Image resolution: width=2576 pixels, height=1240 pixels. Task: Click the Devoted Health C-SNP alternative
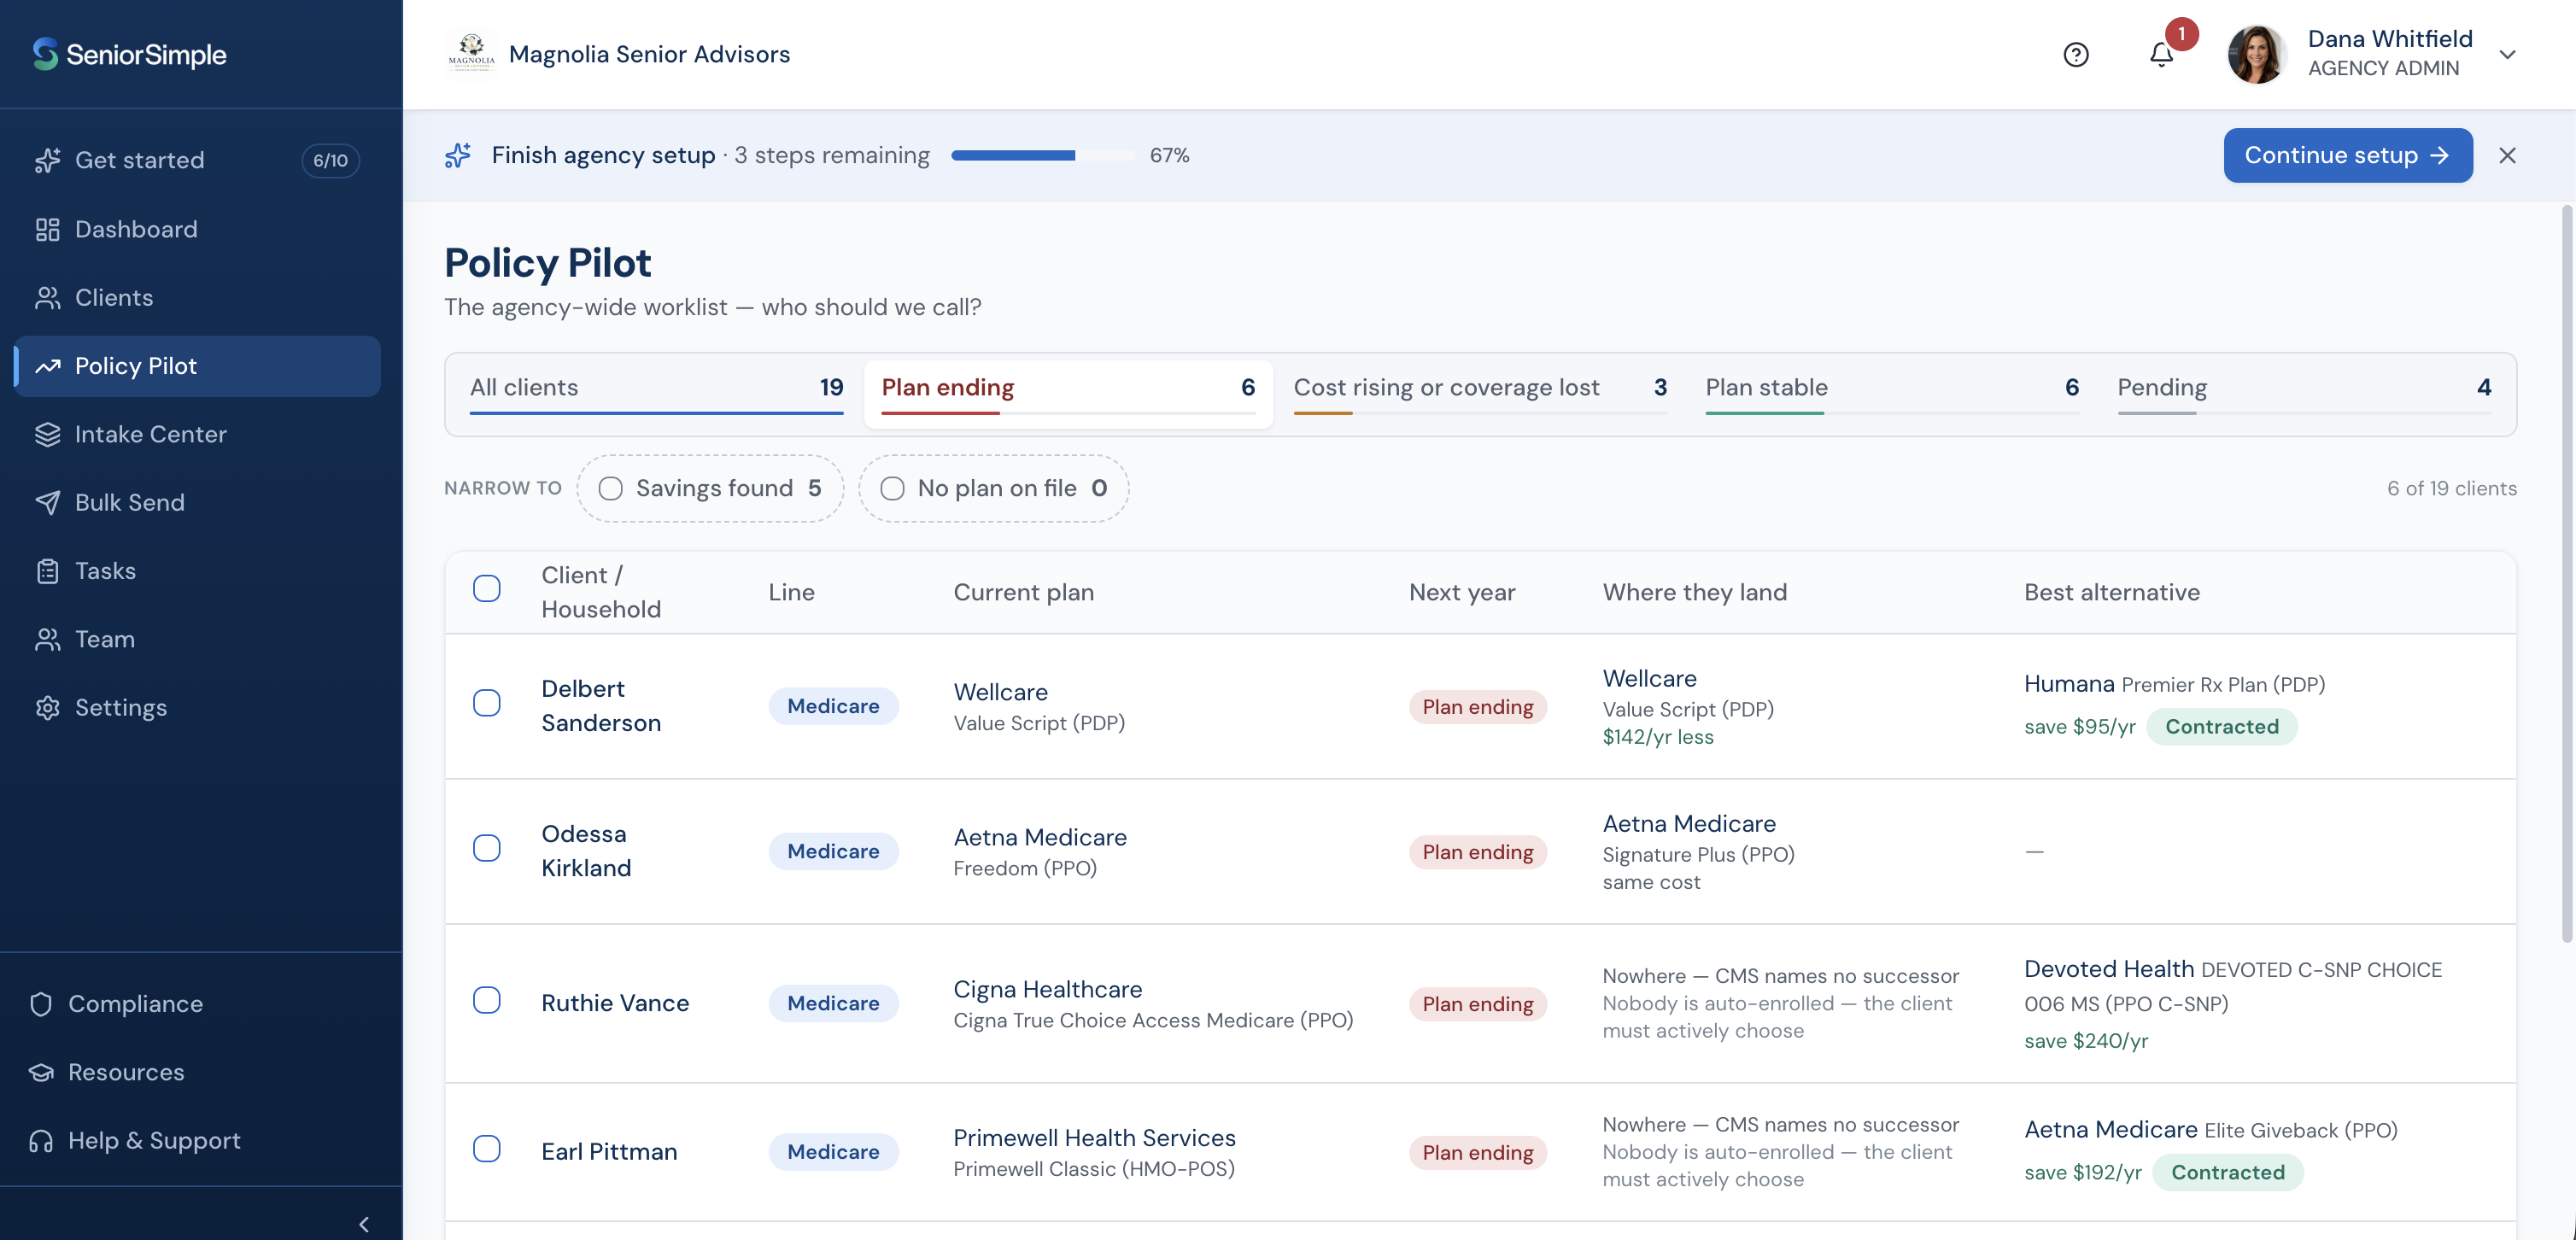[2232, 986]
